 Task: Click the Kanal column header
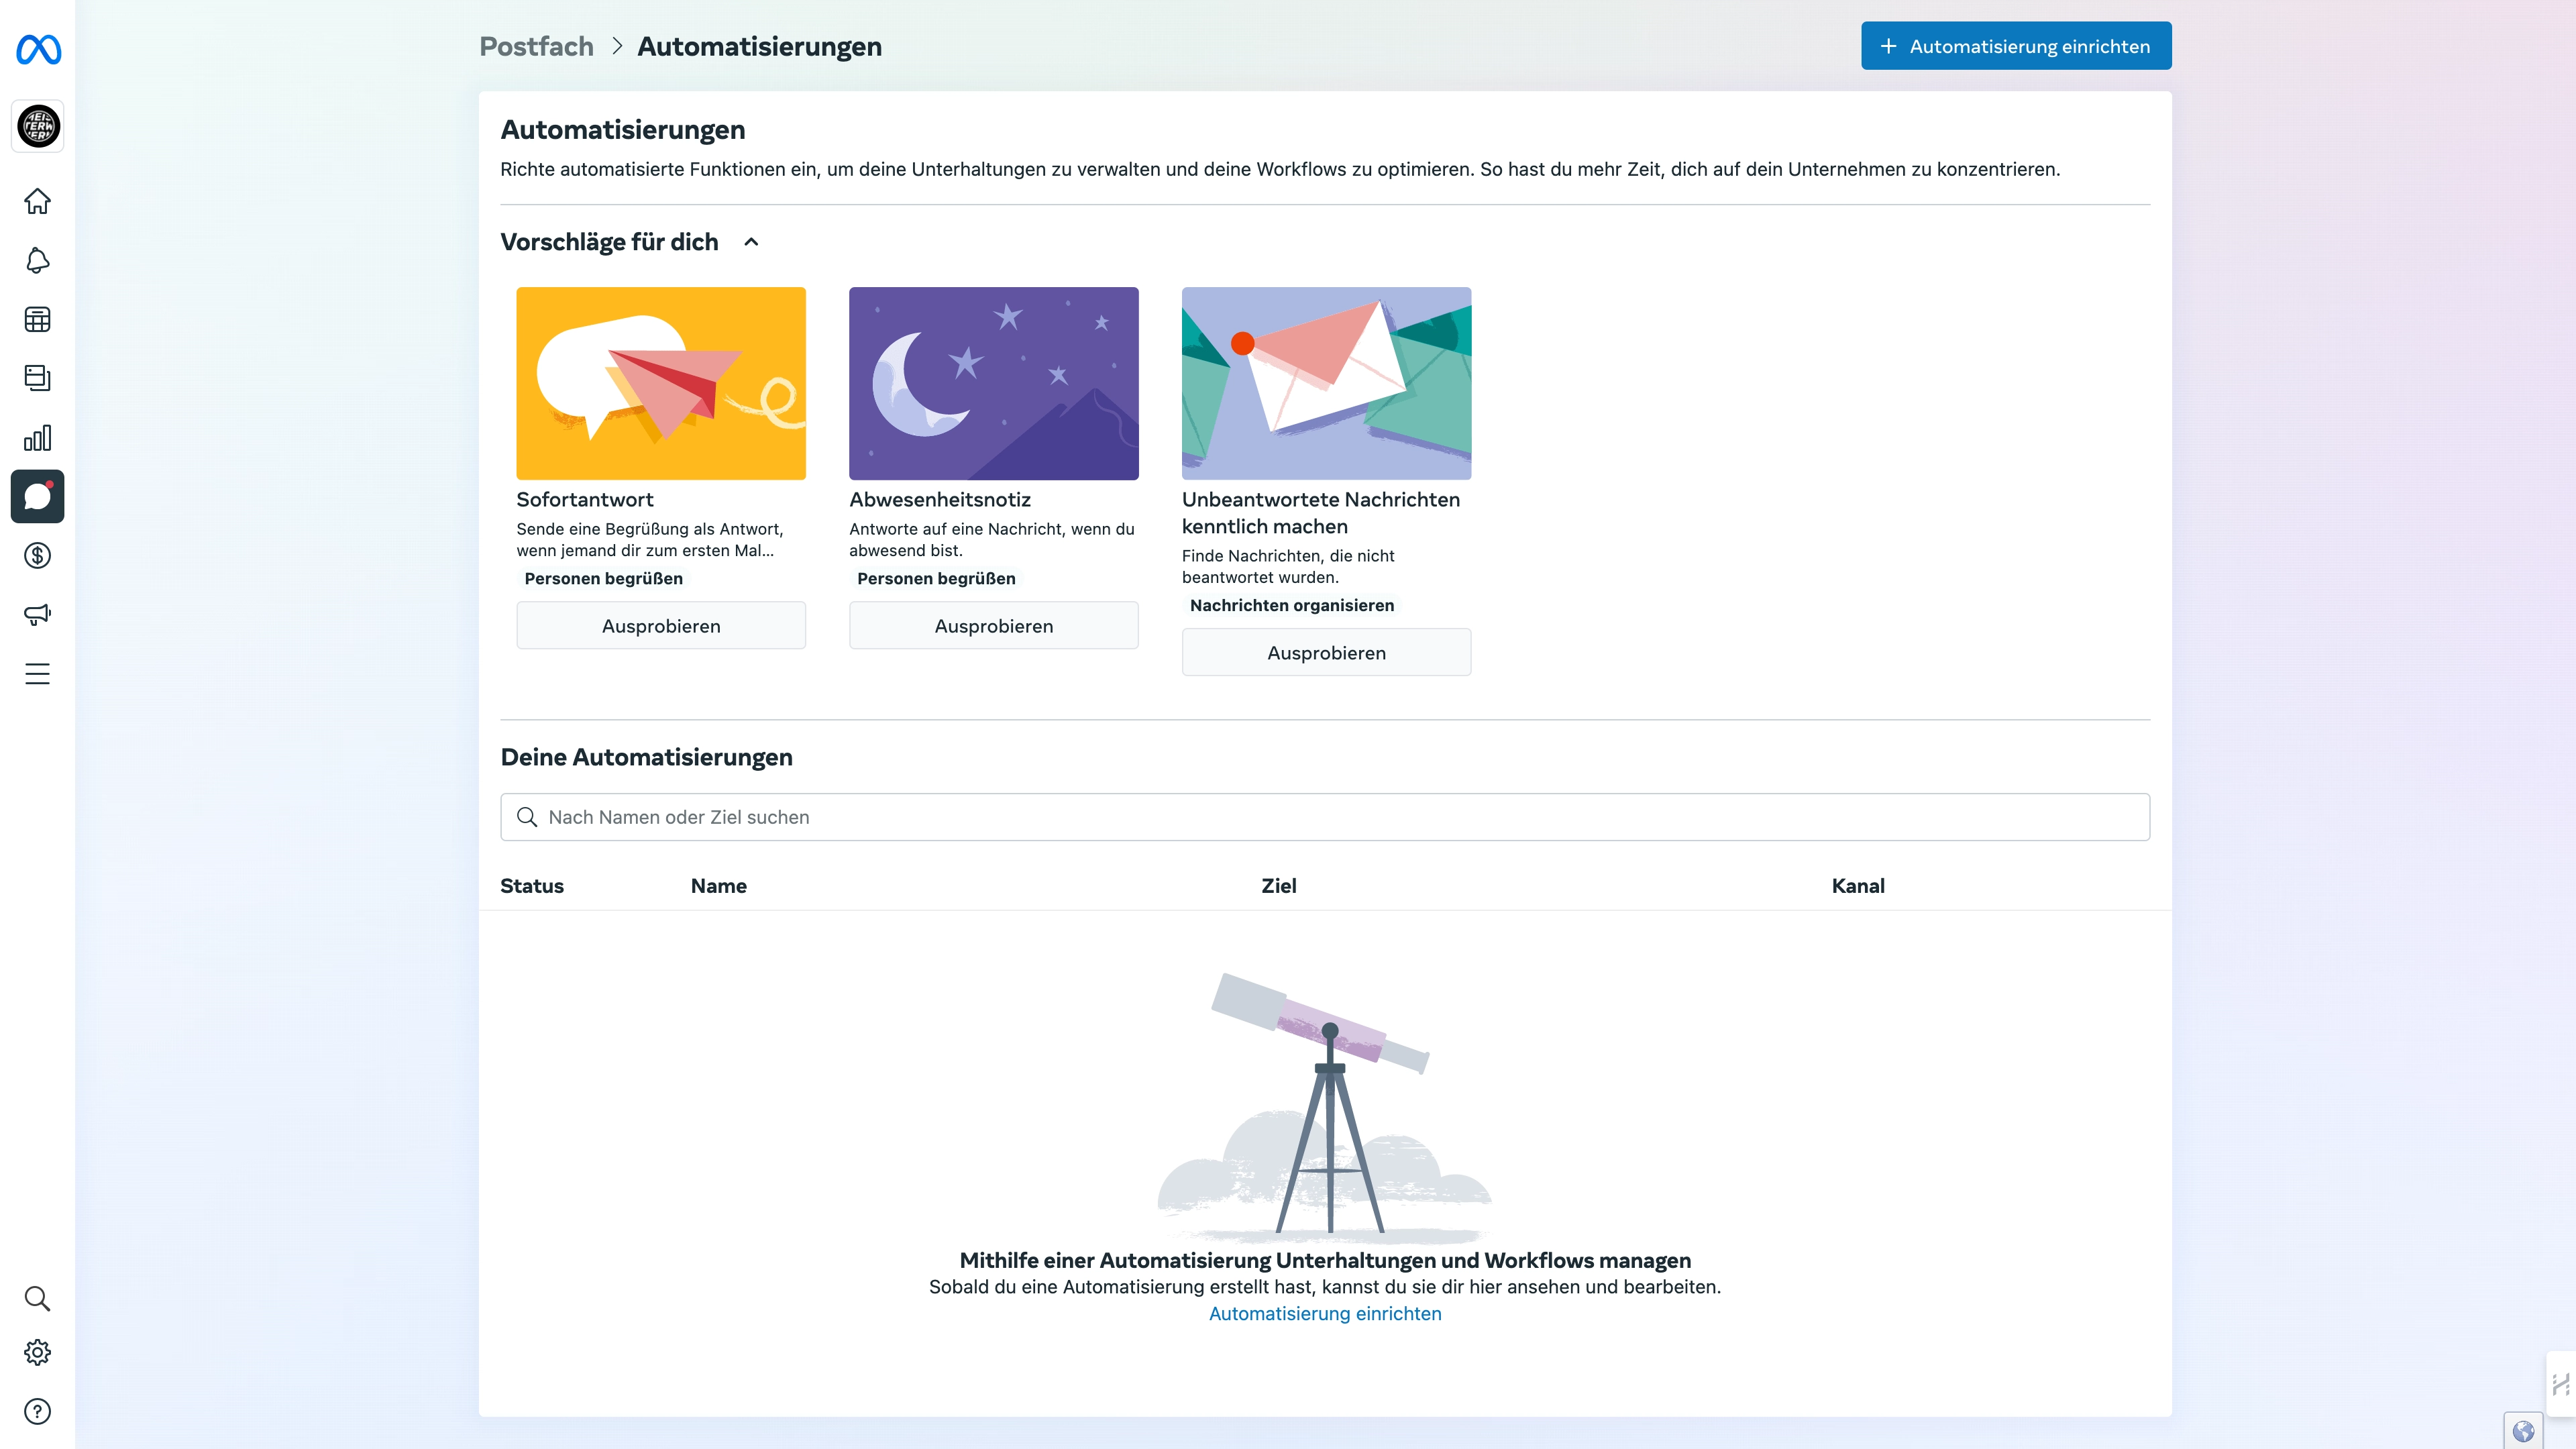1858,886
